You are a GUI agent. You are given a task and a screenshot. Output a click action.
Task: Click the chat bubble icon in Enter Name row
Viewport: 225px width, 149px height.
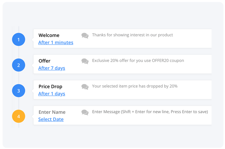point(85,112)
